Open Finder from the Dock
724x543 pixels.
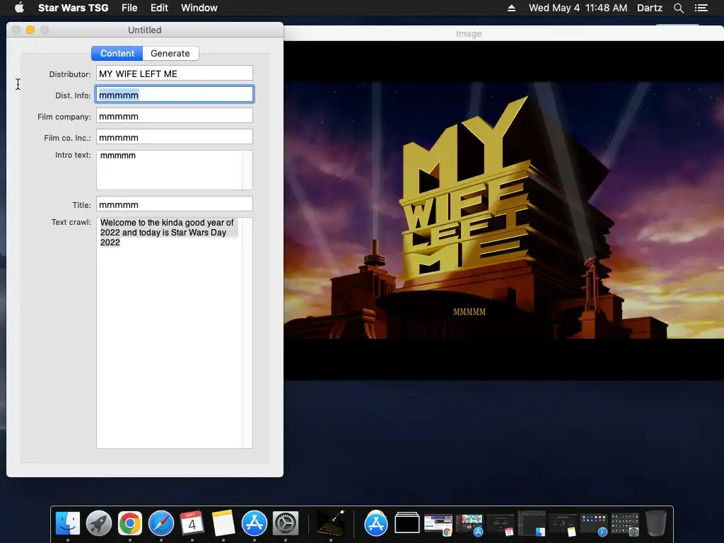pyautogui.click(x=68, y=523)
